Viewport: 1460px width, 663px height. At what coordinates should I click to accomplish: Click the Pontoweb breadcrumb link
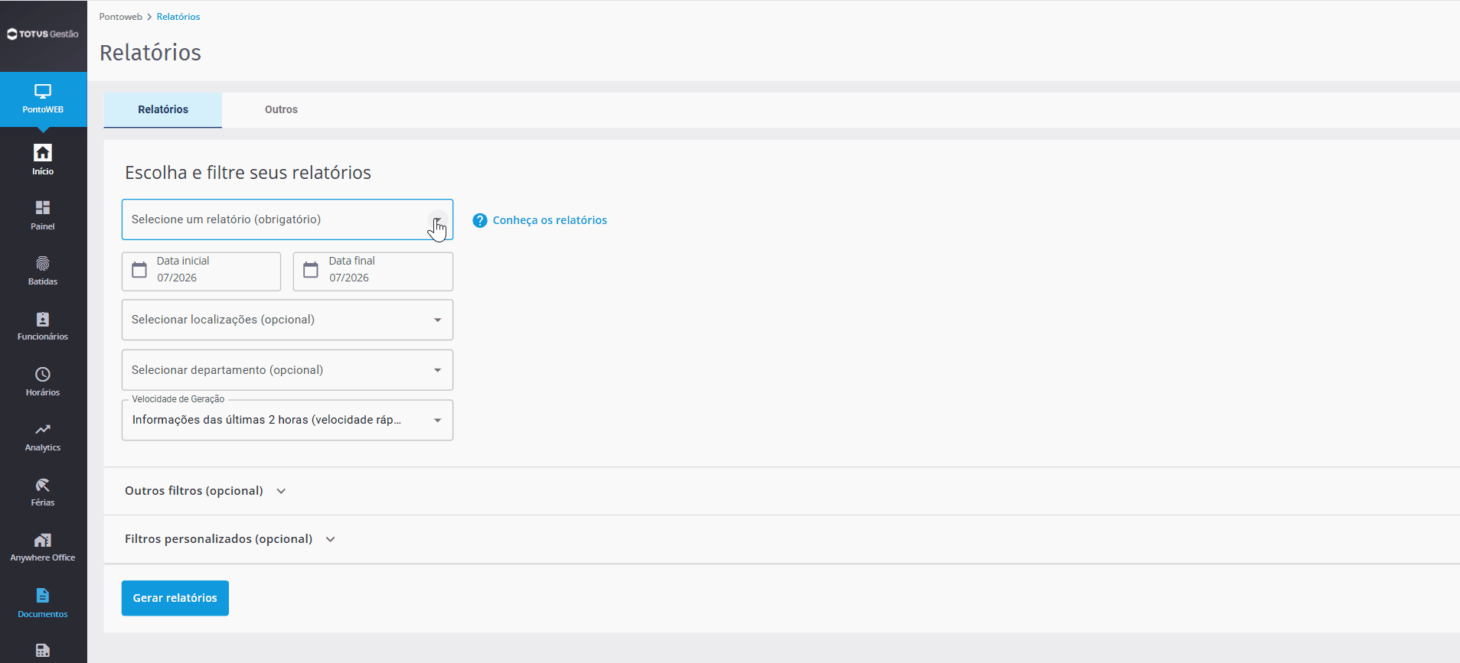pos(120,17)
